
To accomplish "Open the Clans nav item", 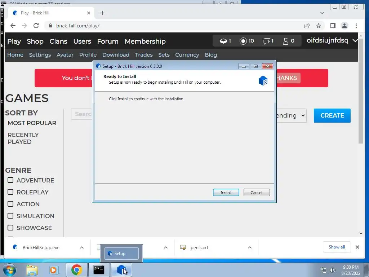I will [58, 41].
